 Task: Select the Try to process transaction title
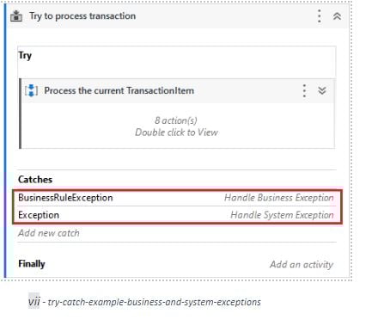pyautogui.click(x=82, y=16)
